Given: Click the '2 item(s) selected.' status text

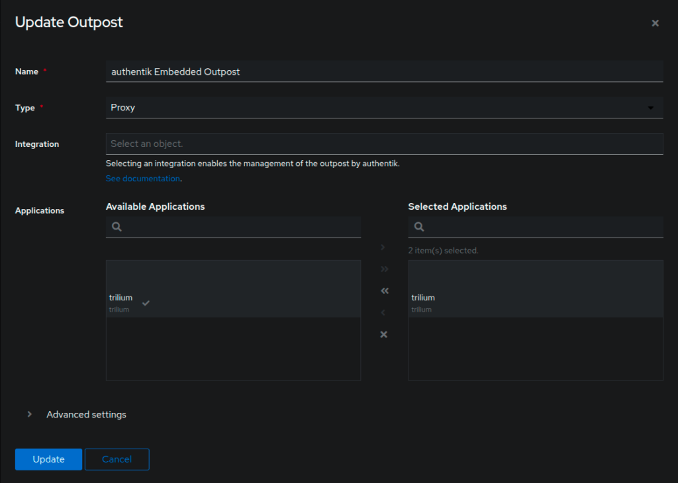Looking at the screenshot, I should pos(443,251).
